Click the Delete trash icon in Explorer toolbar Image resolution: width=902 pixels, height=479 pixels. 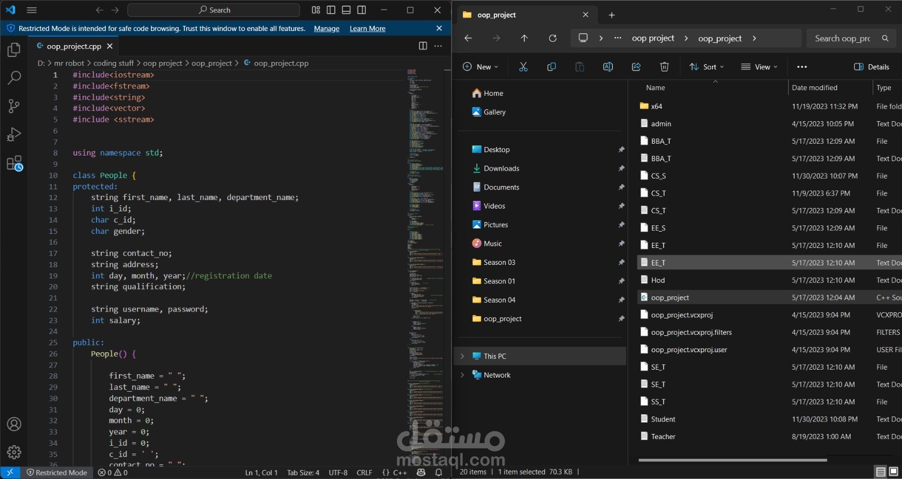pos(664,66)
